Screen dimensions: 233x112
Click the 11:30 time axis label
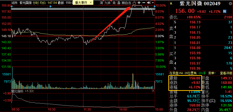coord(87,109)
